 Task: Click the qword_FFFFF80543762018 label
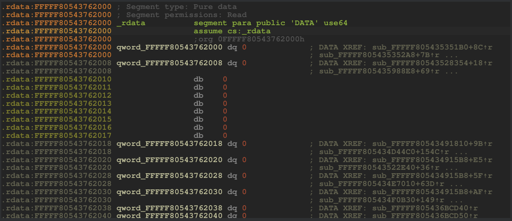click(169, 144)
